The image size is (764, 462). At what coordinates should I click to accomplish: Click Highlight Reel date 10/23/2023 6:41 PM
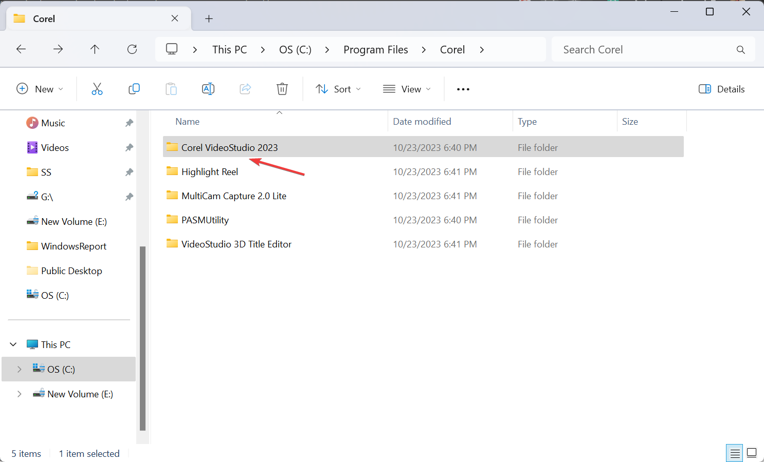click(x=435, y=172)
